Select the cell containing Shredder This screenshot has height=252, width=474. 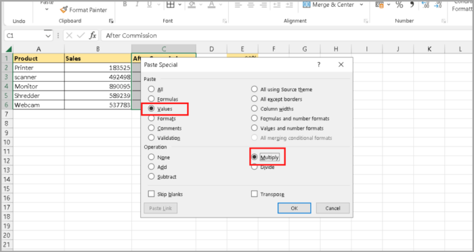[x=39, y=96]
